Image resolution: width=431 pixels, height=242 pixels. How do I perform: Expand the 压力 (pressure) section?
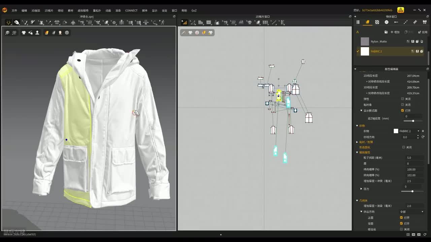(361, 189)
